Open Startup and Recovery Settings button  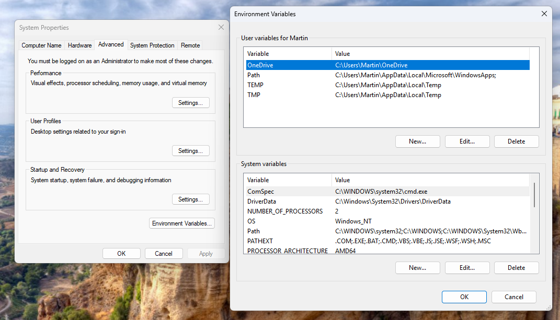coord(191,199)
